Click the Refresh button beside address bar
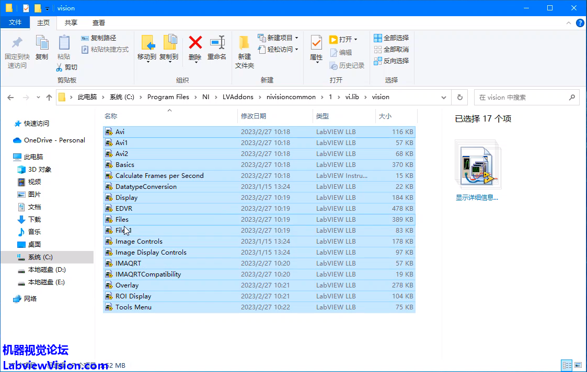587x372 pixels. point(459,98)
